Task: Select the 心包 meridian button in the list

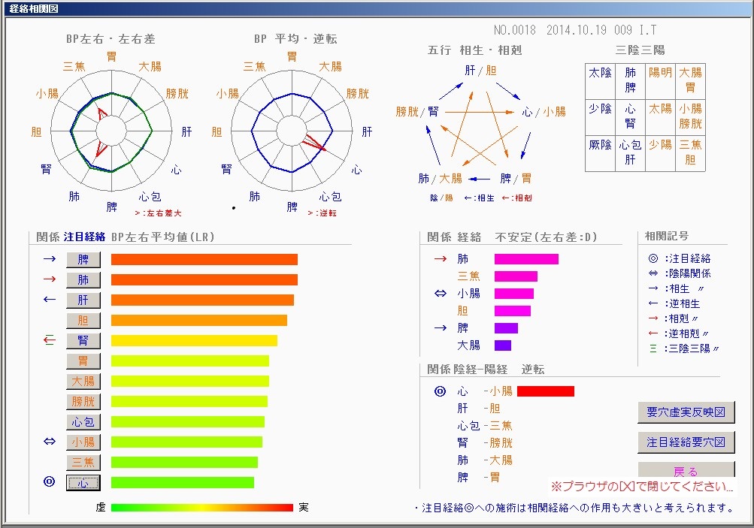Action: tap(83, 422)
